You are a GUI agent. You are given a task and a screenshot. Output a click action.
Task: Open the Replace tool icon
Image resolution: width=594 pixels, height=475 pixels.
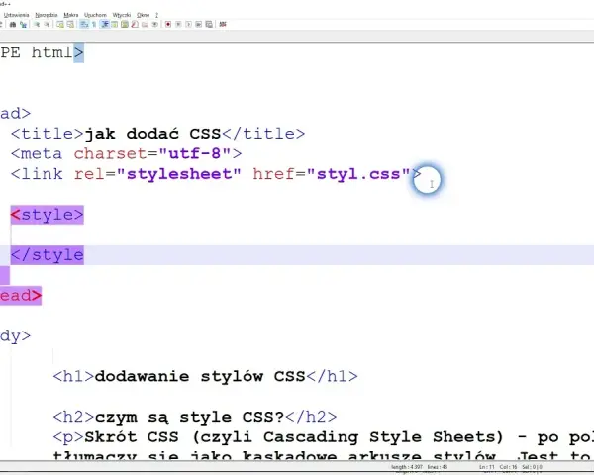[x=24, y=24]
